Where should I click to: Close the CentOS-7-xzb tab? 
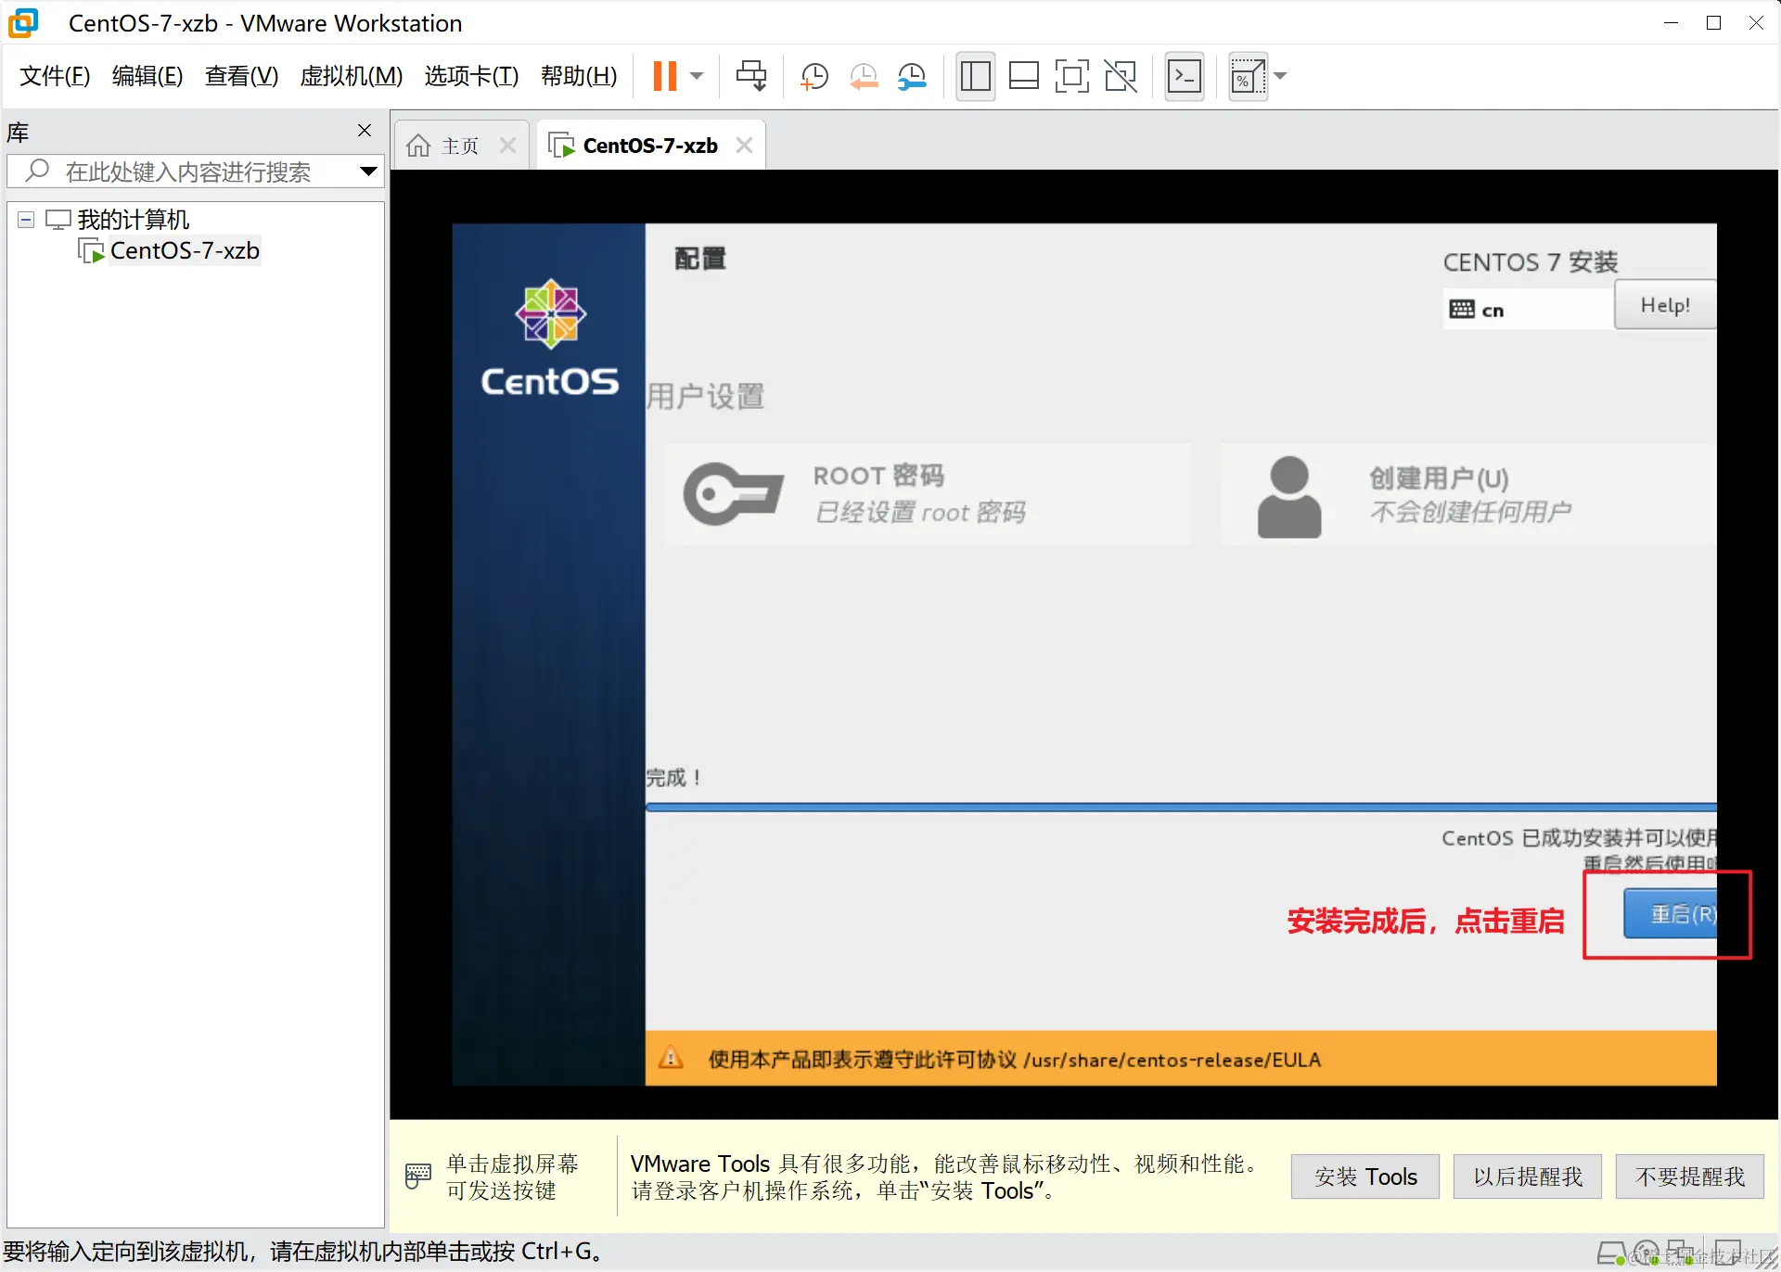click(744, 146)
